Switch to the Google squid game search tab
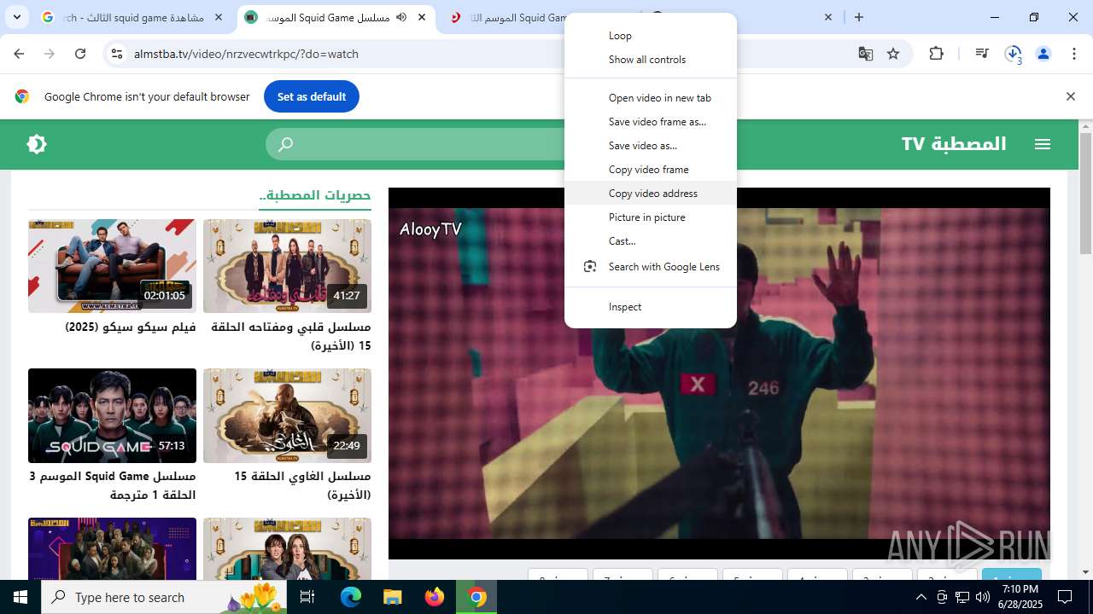Screen dimensions: 1093x614 click(x=132, y=17)
